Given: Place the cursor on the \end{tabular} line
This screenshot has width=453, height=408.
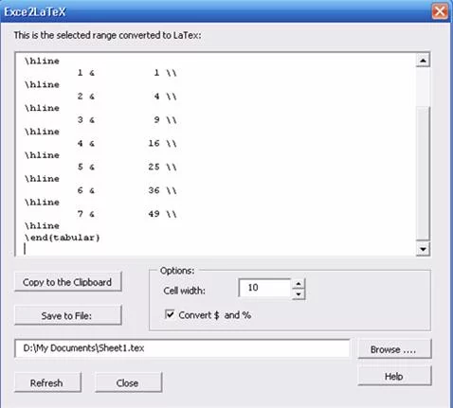Looking at the screenshot, I should coord(63,238).
